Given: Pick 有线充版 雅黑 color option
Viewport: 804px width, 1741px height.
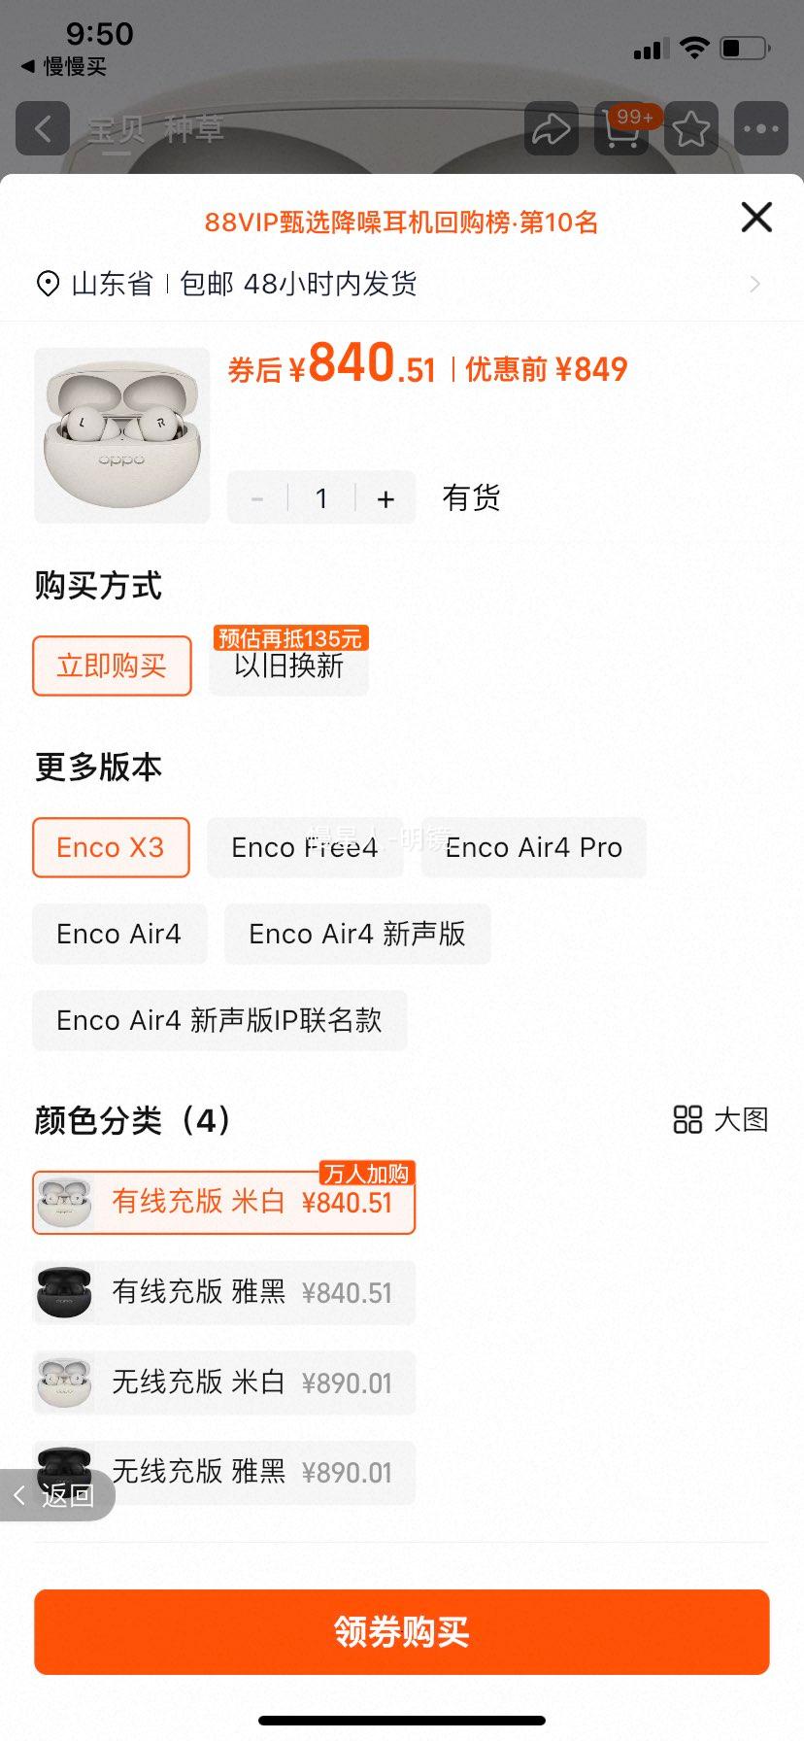Looking at the screenshot, I should click(x=224, y=1292).
